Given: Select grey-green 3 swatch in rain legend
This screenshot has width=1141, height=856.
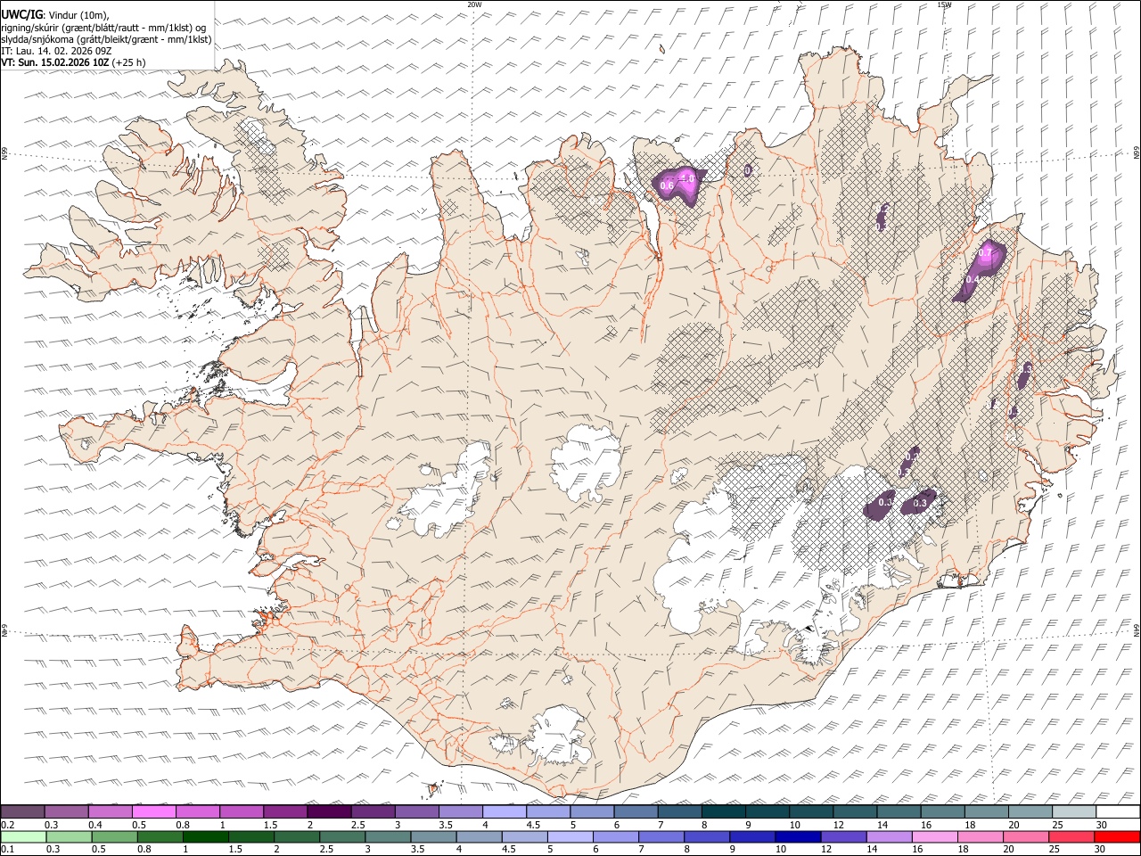Looking at the screenshot, I should 388,836.
